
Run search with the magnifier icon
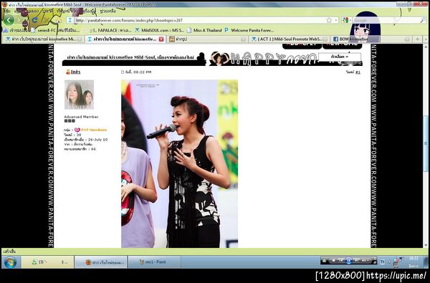click(x=423, y=20)
